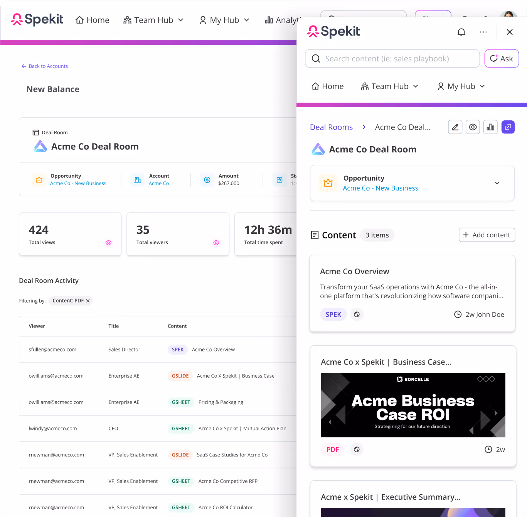Image resolution: width=527 pixels, height=517 pixels.
Task: Click the Spekit logo in main page header
Action: tap(37, 19)
